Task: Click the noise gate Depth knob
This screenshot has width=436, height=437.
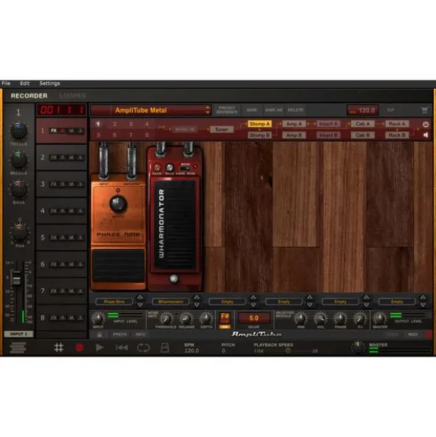Action: point(206,318)
